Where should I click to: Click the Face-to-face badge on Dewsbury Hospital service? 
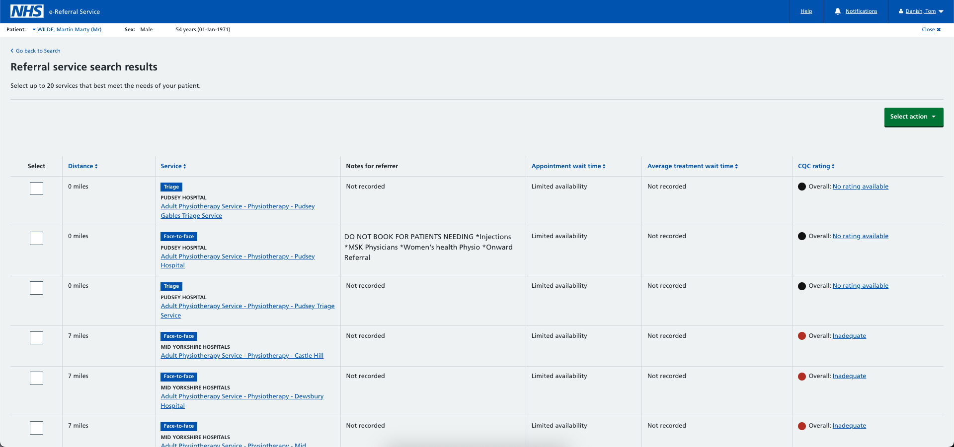pos(179,377)
